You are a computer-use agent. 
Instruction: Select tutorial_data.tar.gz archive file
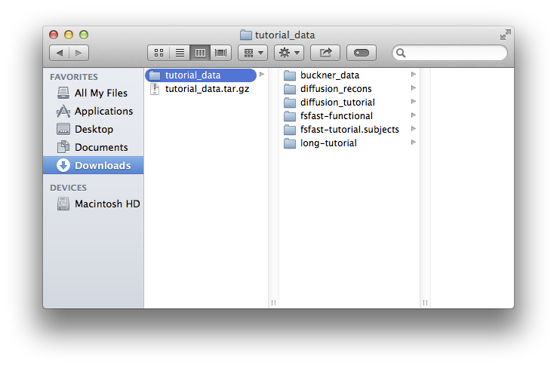click(206, 89)
